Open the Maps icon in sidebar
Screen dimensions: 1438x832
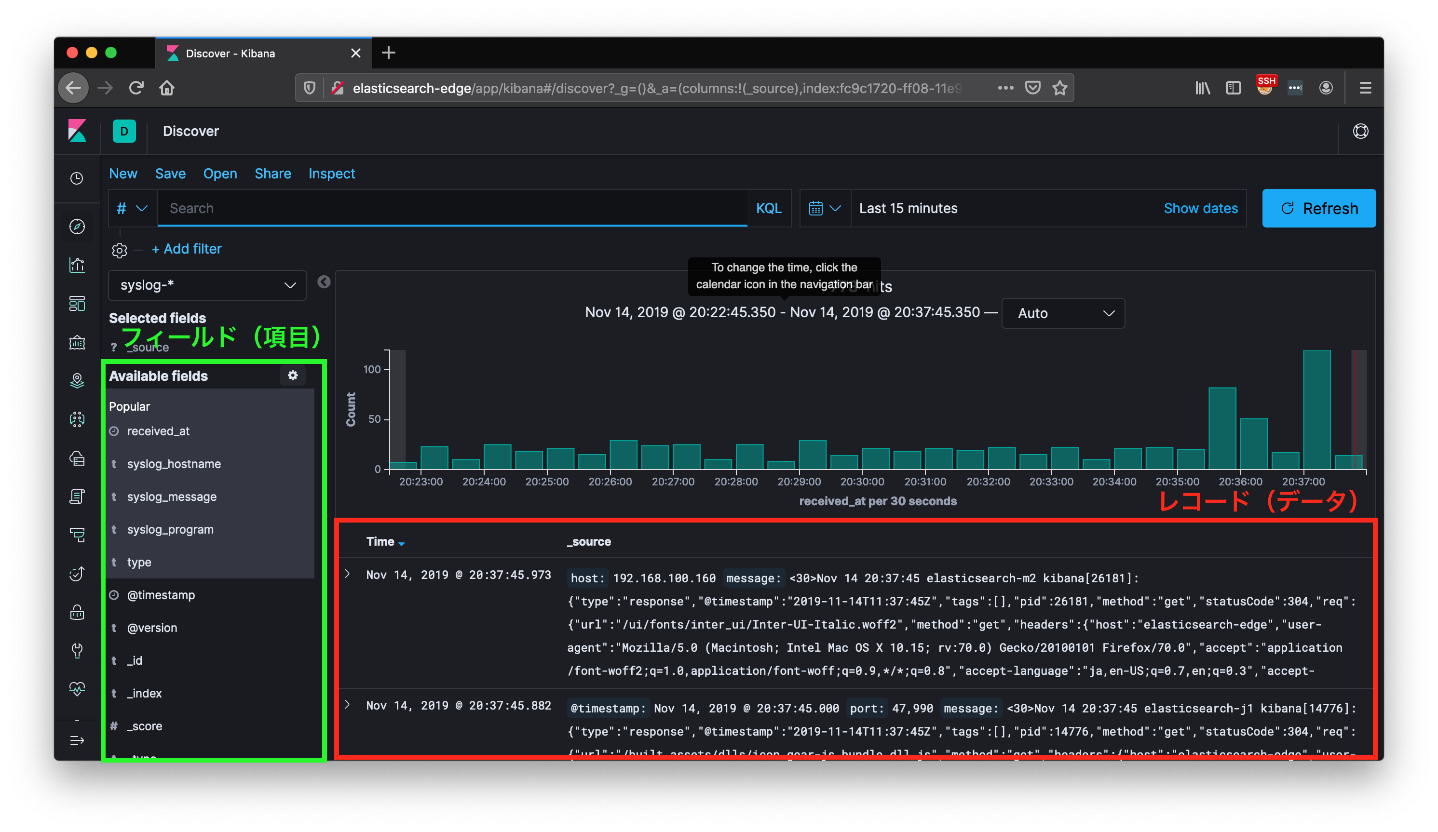pos(77,380)
